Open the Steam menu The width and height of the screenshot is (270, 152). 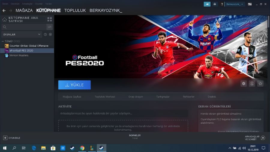tap(5, 4)
